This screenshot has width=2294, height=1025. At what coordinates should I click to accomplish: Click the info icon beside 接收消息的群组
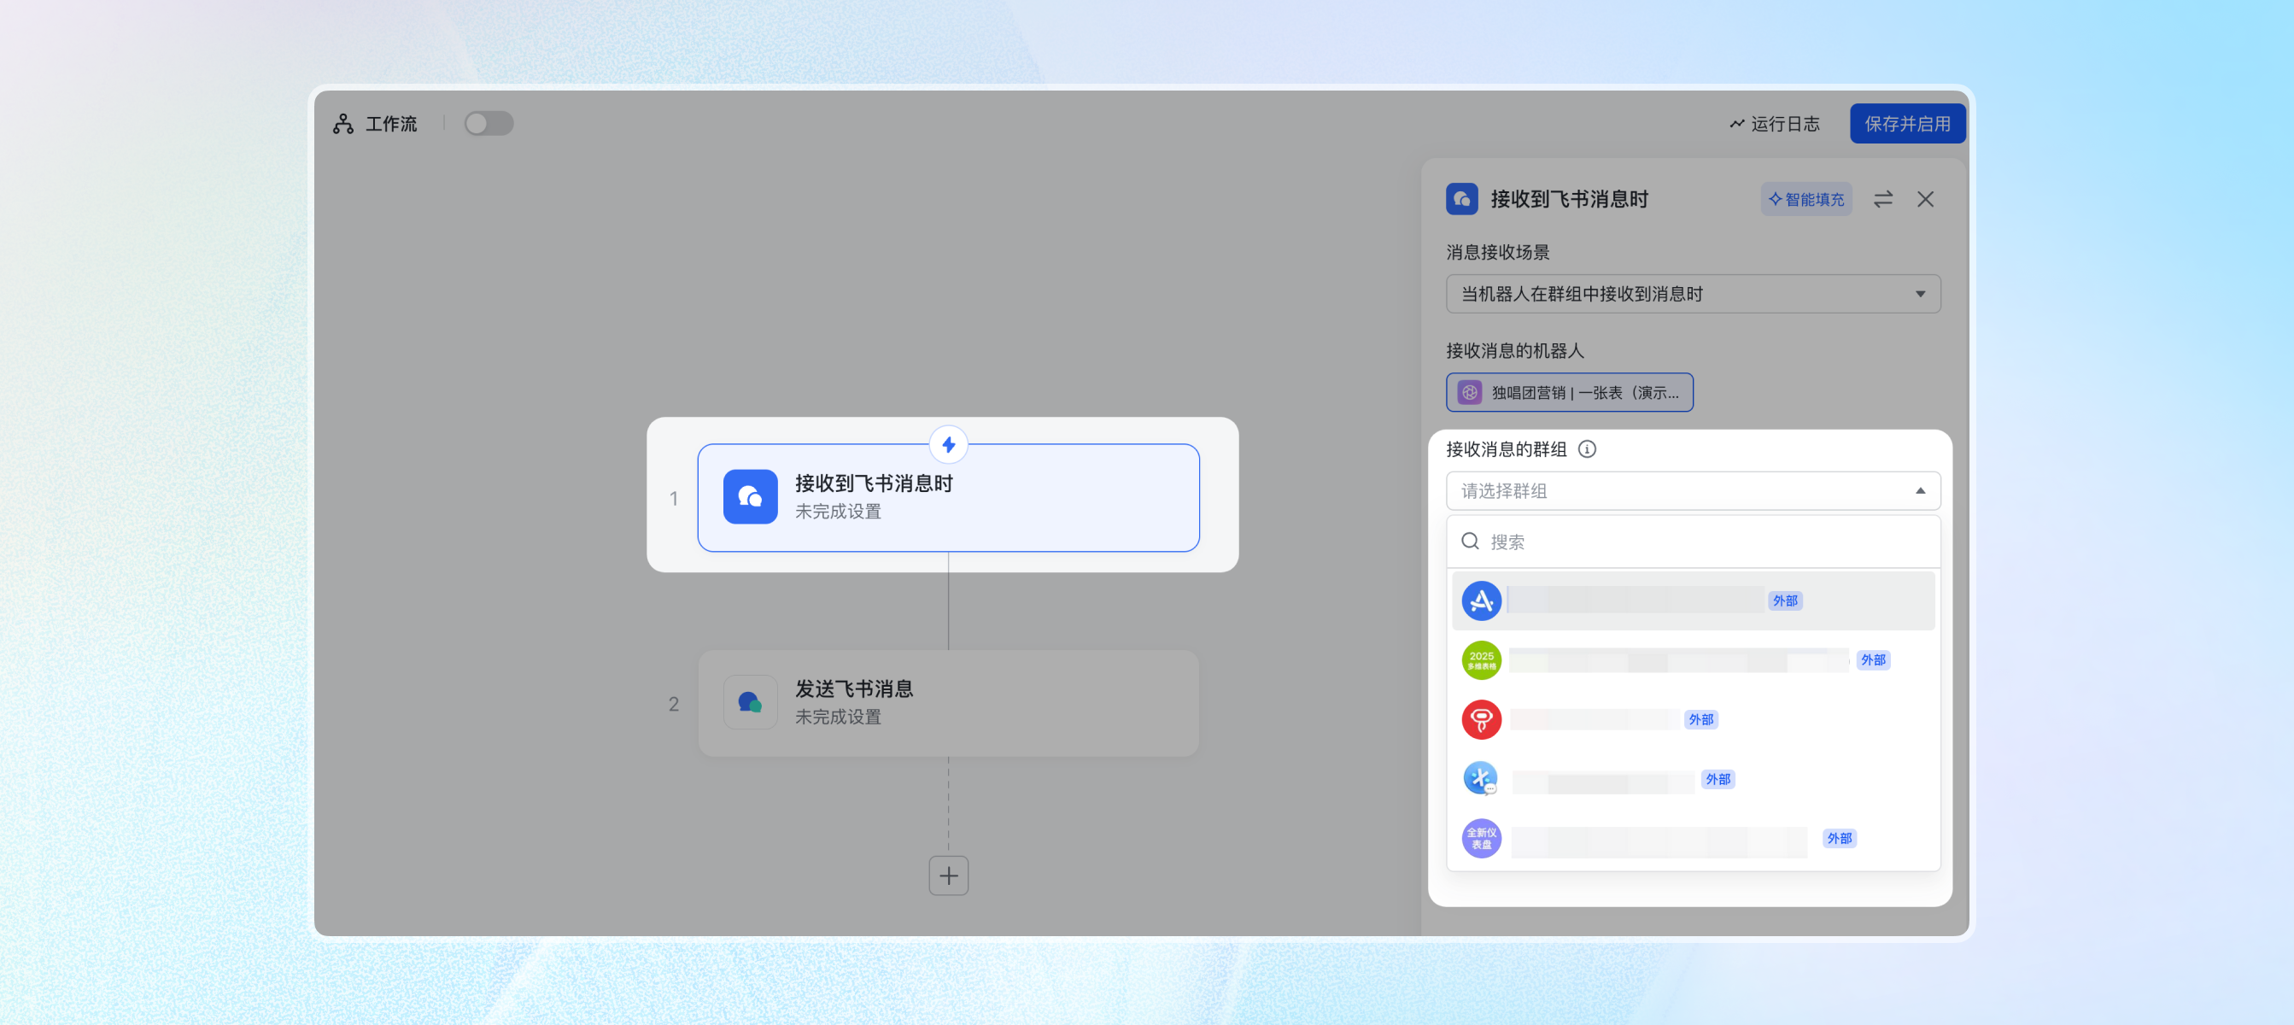coord(1587,448)
